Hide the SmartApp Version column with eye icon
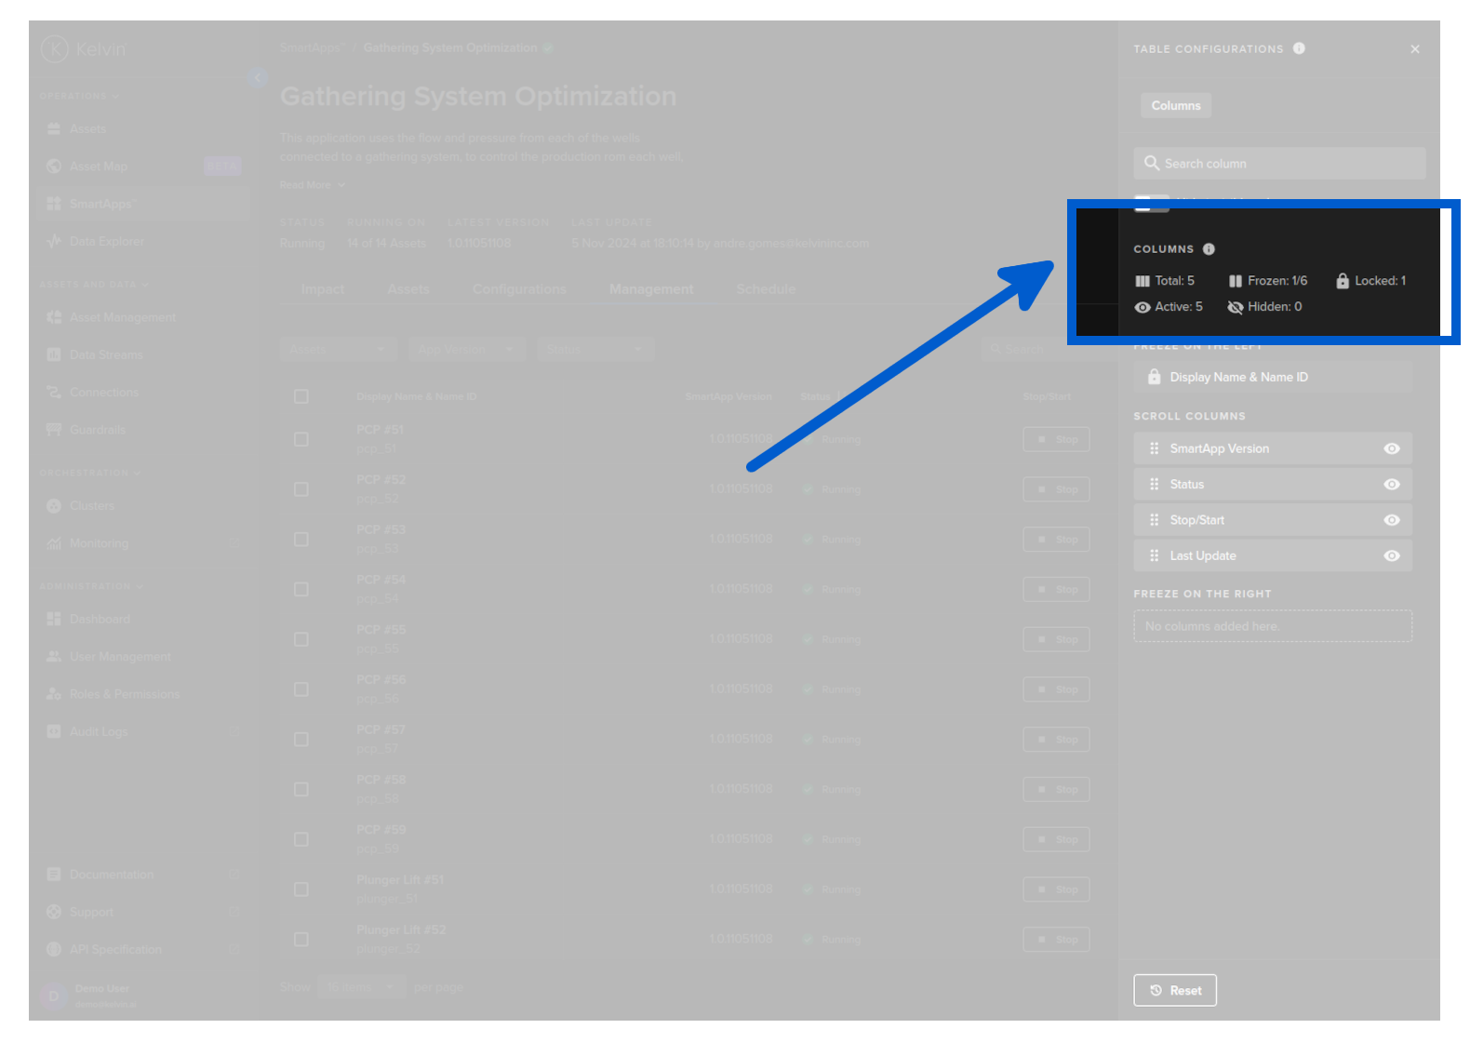 (1391, 448)
